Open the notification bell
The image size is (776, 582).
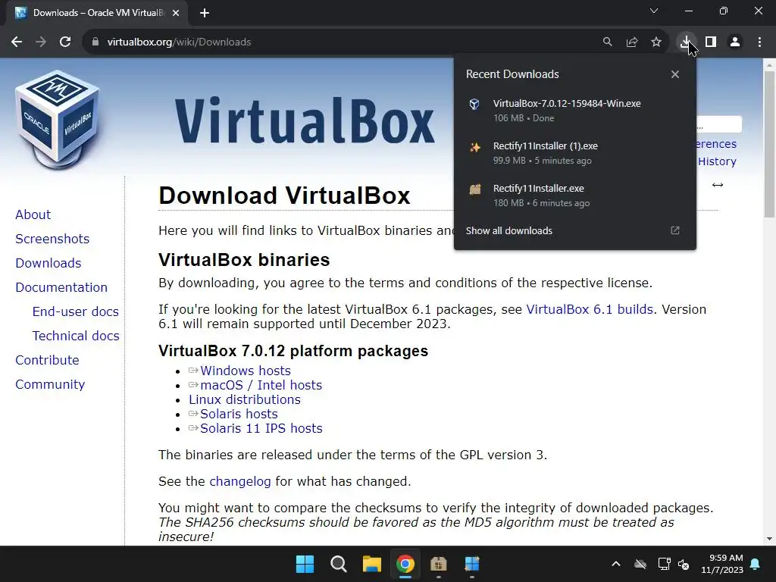pyautogui.click(x=756, y=564)
